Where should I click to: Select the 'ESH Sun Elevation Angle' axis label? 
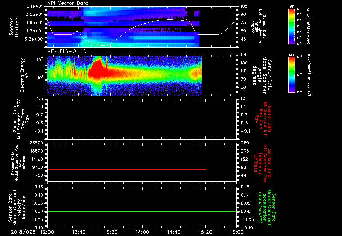click(x=259, y=27)
